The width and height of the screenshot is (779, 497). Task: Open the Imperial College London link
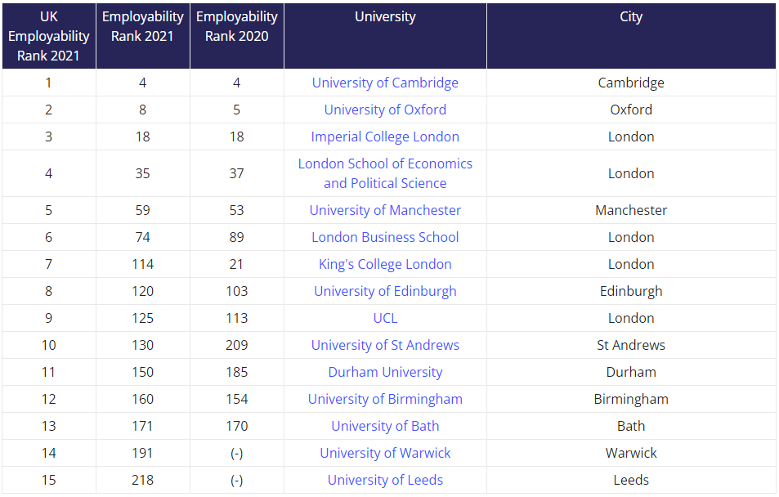click(385, 137)
